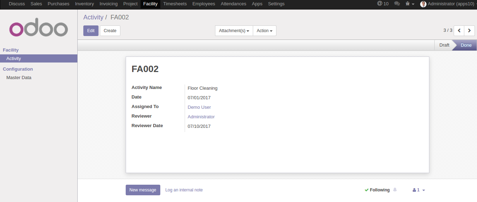Open the Demo User link
Viewport: 477px width, 202px height.
coord(199,107)
